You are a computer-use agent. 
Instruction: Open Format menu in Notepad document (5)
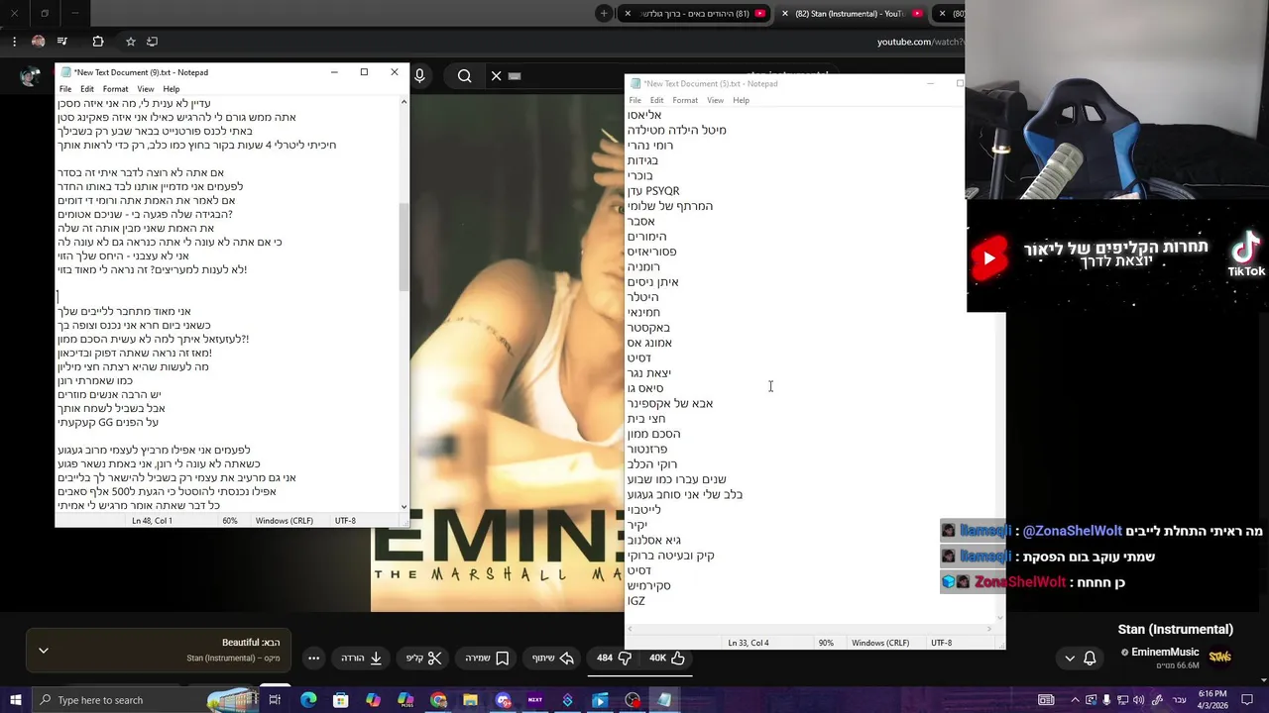pos(685,100)
